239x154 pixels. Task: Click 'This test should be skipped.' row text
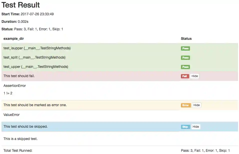[26, 126]
